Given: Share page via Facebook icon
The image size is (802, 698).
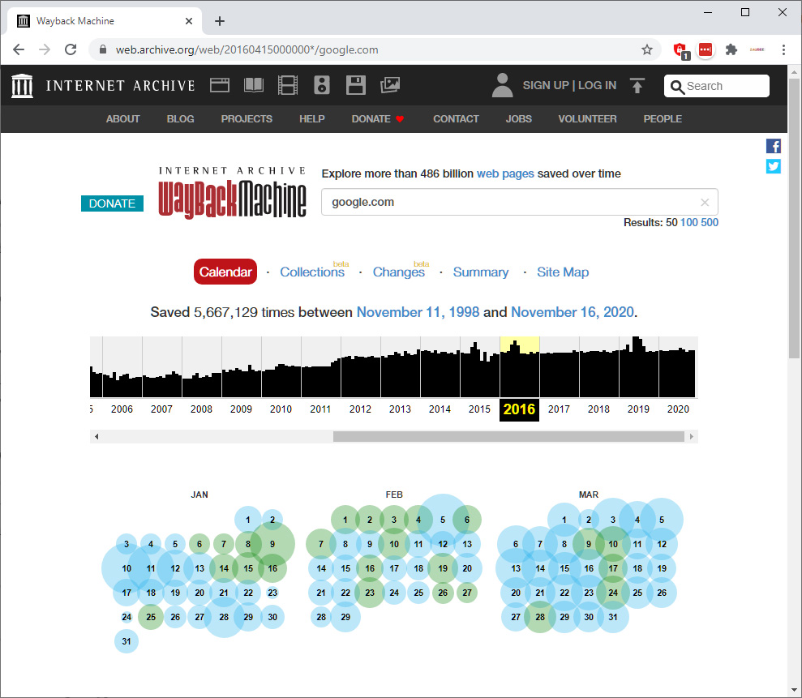Looking at the screenshot, I should pos(774,146).
